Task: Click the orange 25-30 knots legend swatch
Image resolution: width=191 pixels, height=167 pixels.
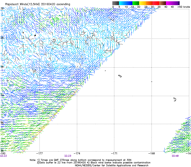Action: [x=149, y=3]
